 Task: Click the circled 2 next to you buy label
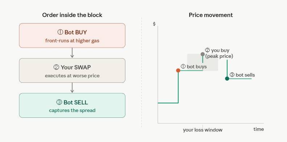coord(208,50)
